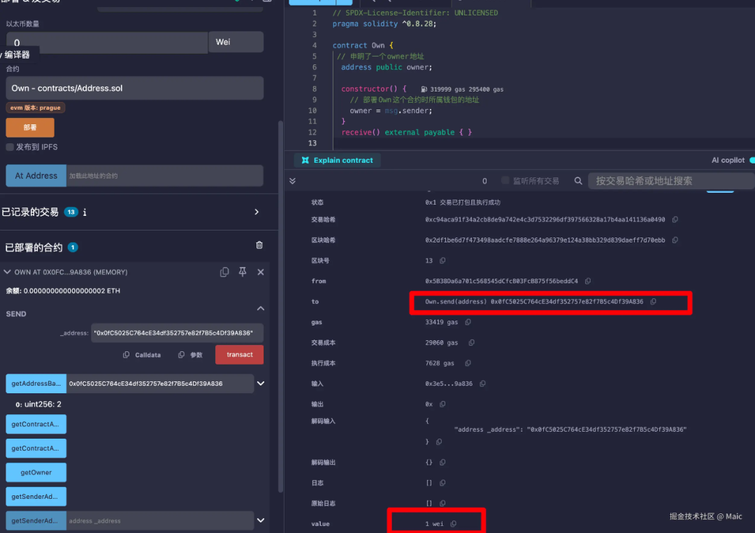Copy the 33419 gas value
This screenshot has width=755, height=533.
click(468, 322)
